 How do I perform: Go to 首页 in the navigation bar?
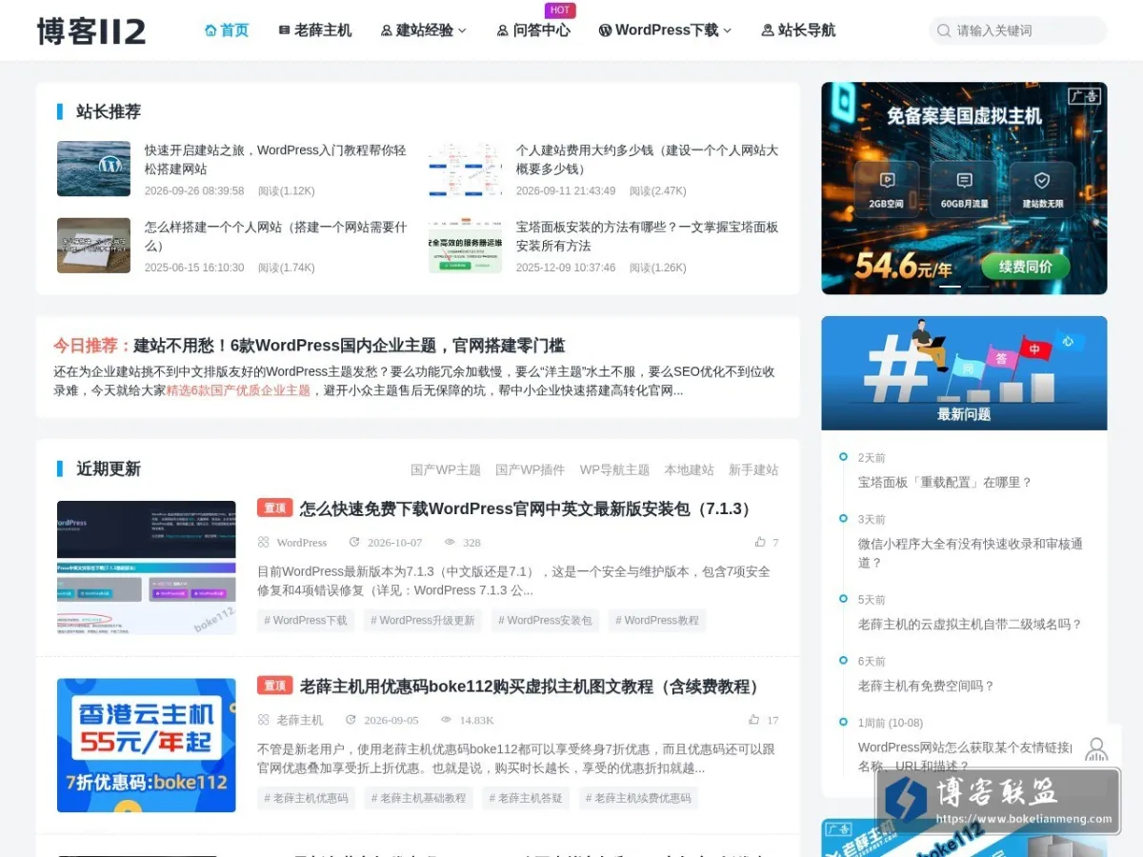(x=227, y=30)
